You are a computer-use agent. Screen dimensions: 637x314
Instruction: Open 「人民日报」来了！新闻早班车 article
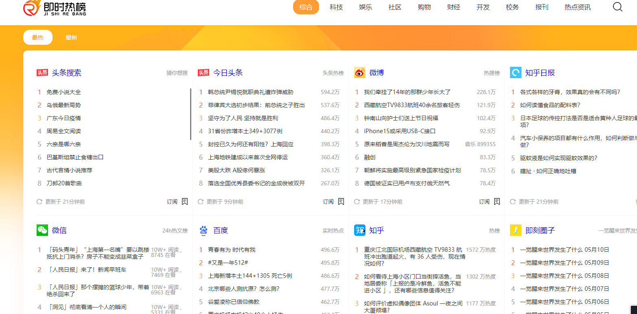click(x=88, y=270)
